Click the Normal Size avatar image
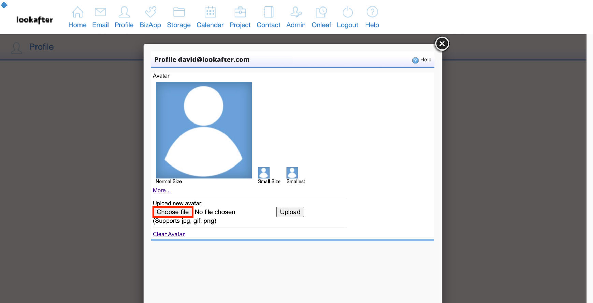The height and width of the screenshot is (303, 593). (x=204, y=130)
